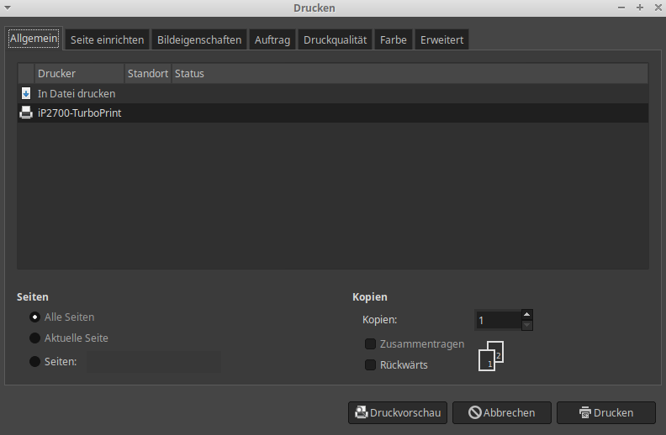Open the Druckqualität tab

(335, 40)
